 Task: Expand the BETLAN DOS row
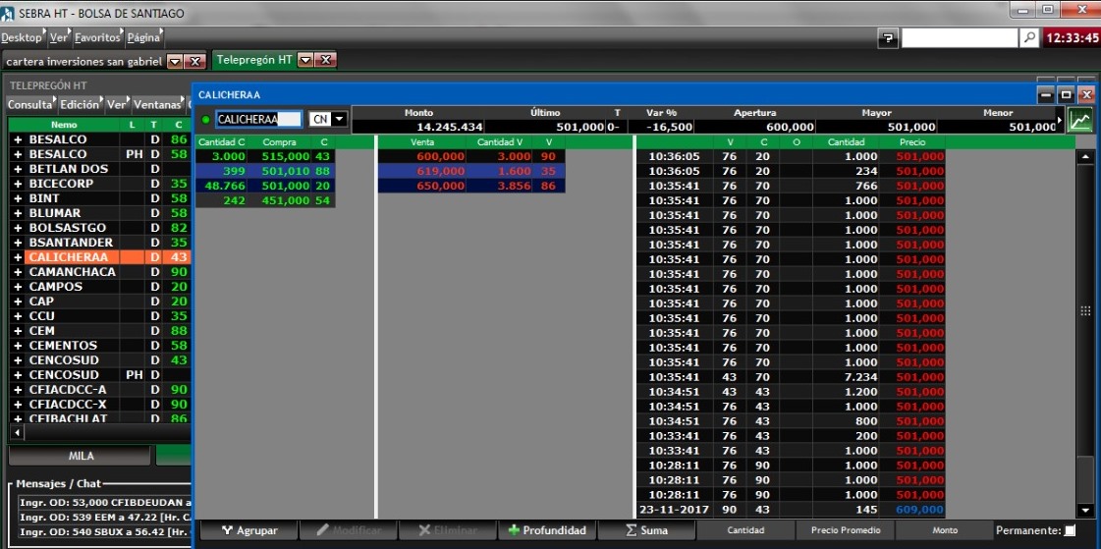tap(19, 169)
